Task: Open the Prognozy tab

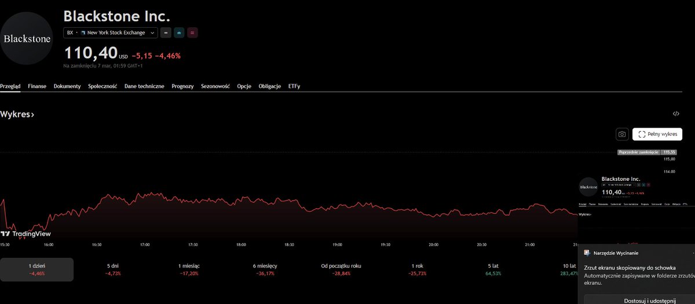Action: click(x=182, y=86)
